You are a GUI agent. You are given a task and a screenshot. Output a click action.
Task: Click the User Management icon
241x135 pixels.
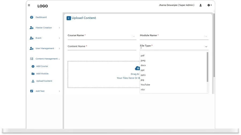[x=32, y=48]
